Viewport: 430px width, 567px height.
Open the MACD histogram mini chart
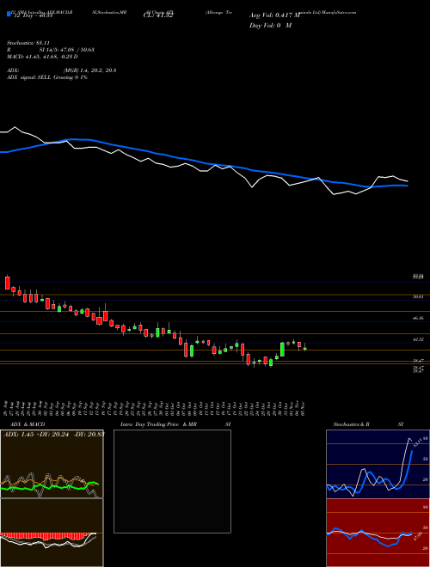(x=52, y=533)
